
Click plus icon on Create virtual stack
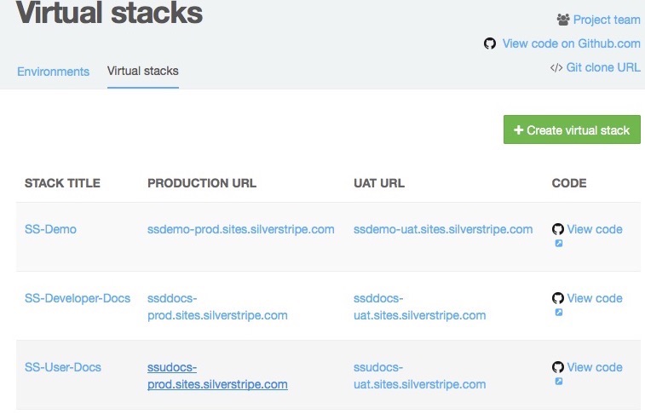click(x=518, y=130)
